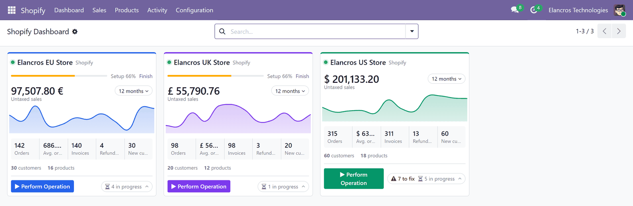Open Elancros UK Store title
The height and width of the screenshot is (206, 633).
(x=202, y=62)
